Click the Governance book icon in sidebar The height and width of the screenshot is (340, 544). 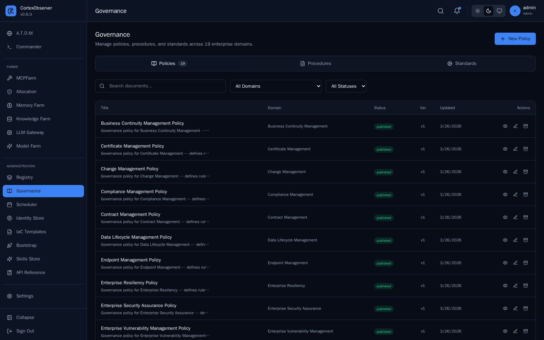click(x=10, y=191)
